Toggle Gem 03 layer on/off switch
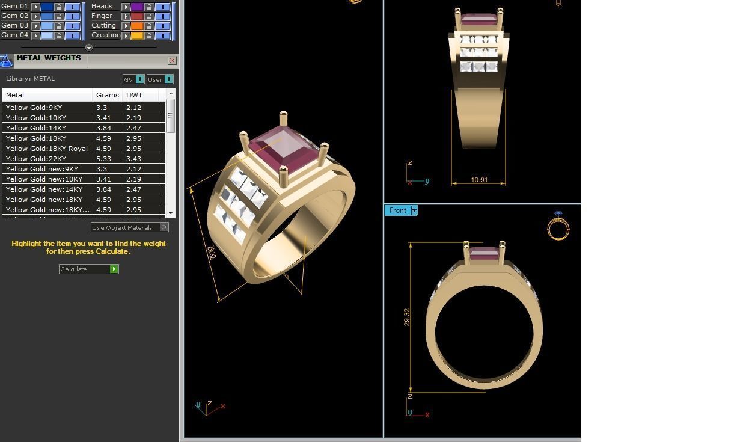This screenshot has width=746, height=442. tap(72, 26)
